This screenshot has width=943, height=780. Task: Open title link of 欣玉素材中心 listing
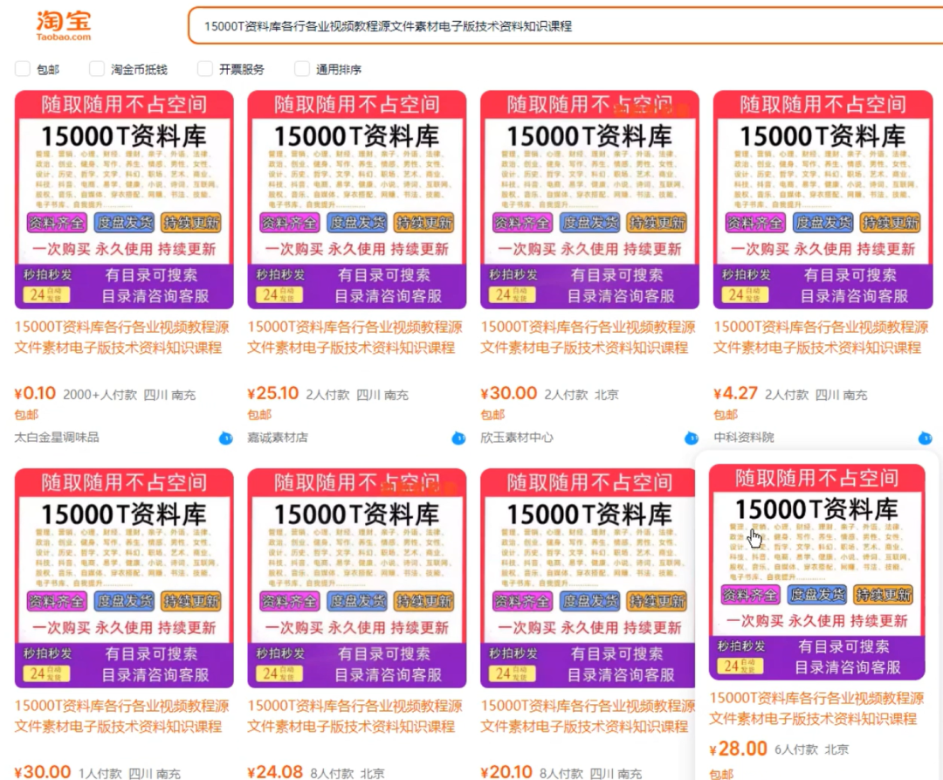[588, 337]
